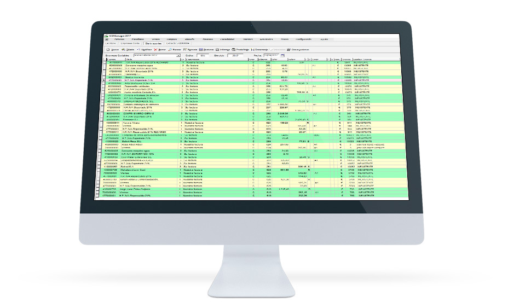Tick the row checkbox for Reparación vehículos
Screen dimensions: 508x308
105,86
